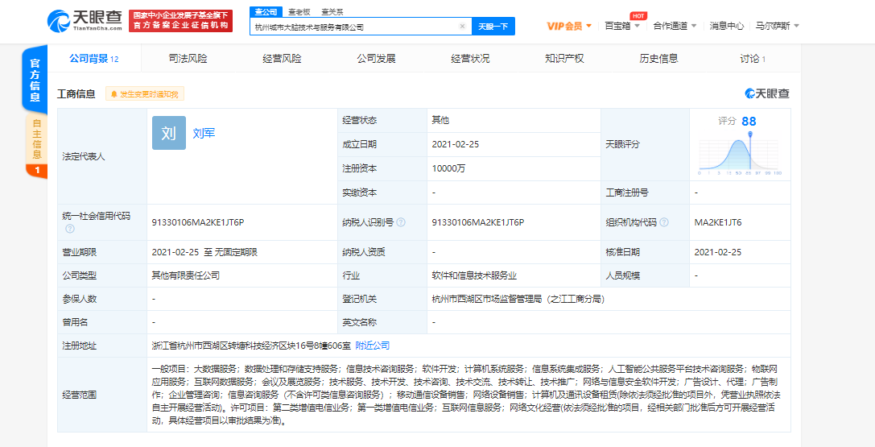
Task: Click the bell icon for change alerts
Action: point(114,94)
